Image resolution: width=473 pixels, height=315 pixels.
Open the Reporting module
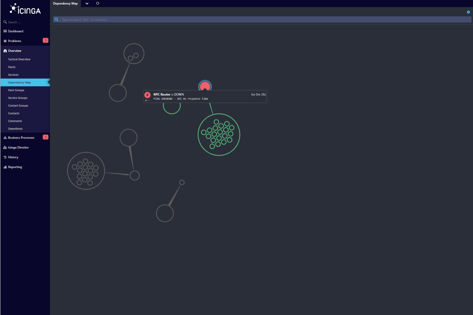[x=15, y=167]
